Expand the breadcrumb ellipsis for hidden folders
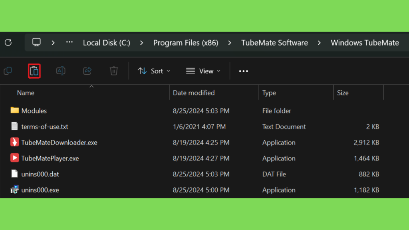 click(x=69, y=43)
